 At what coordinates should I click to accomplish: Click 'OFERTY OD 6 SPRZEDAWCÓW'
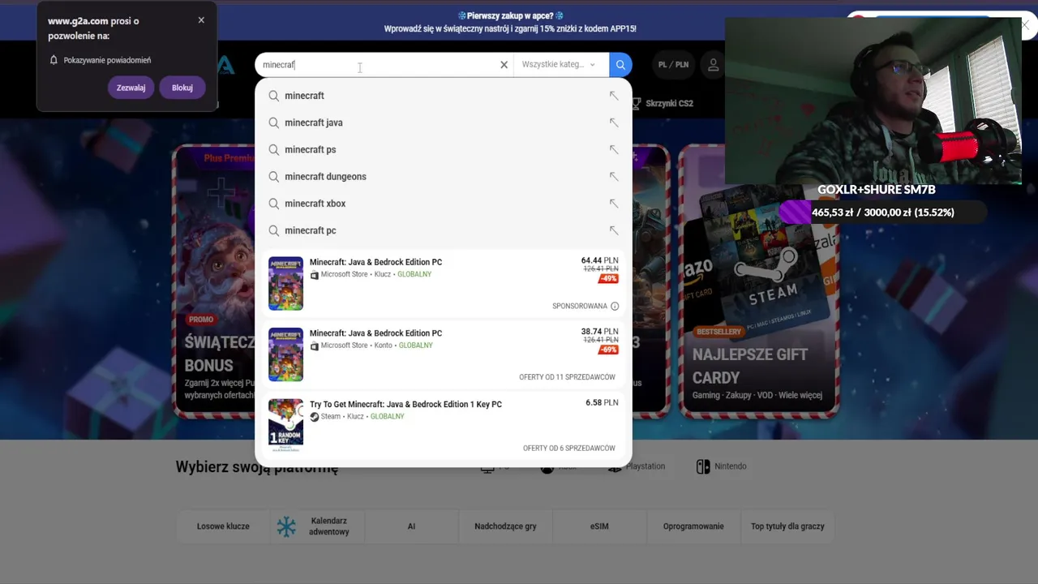[x=569, y=448]
